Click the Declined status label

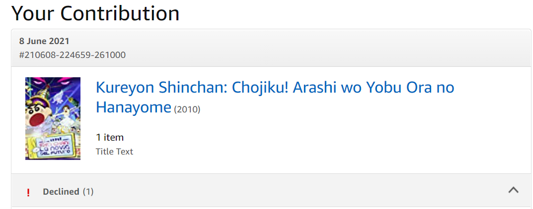[x=61, y=192]
